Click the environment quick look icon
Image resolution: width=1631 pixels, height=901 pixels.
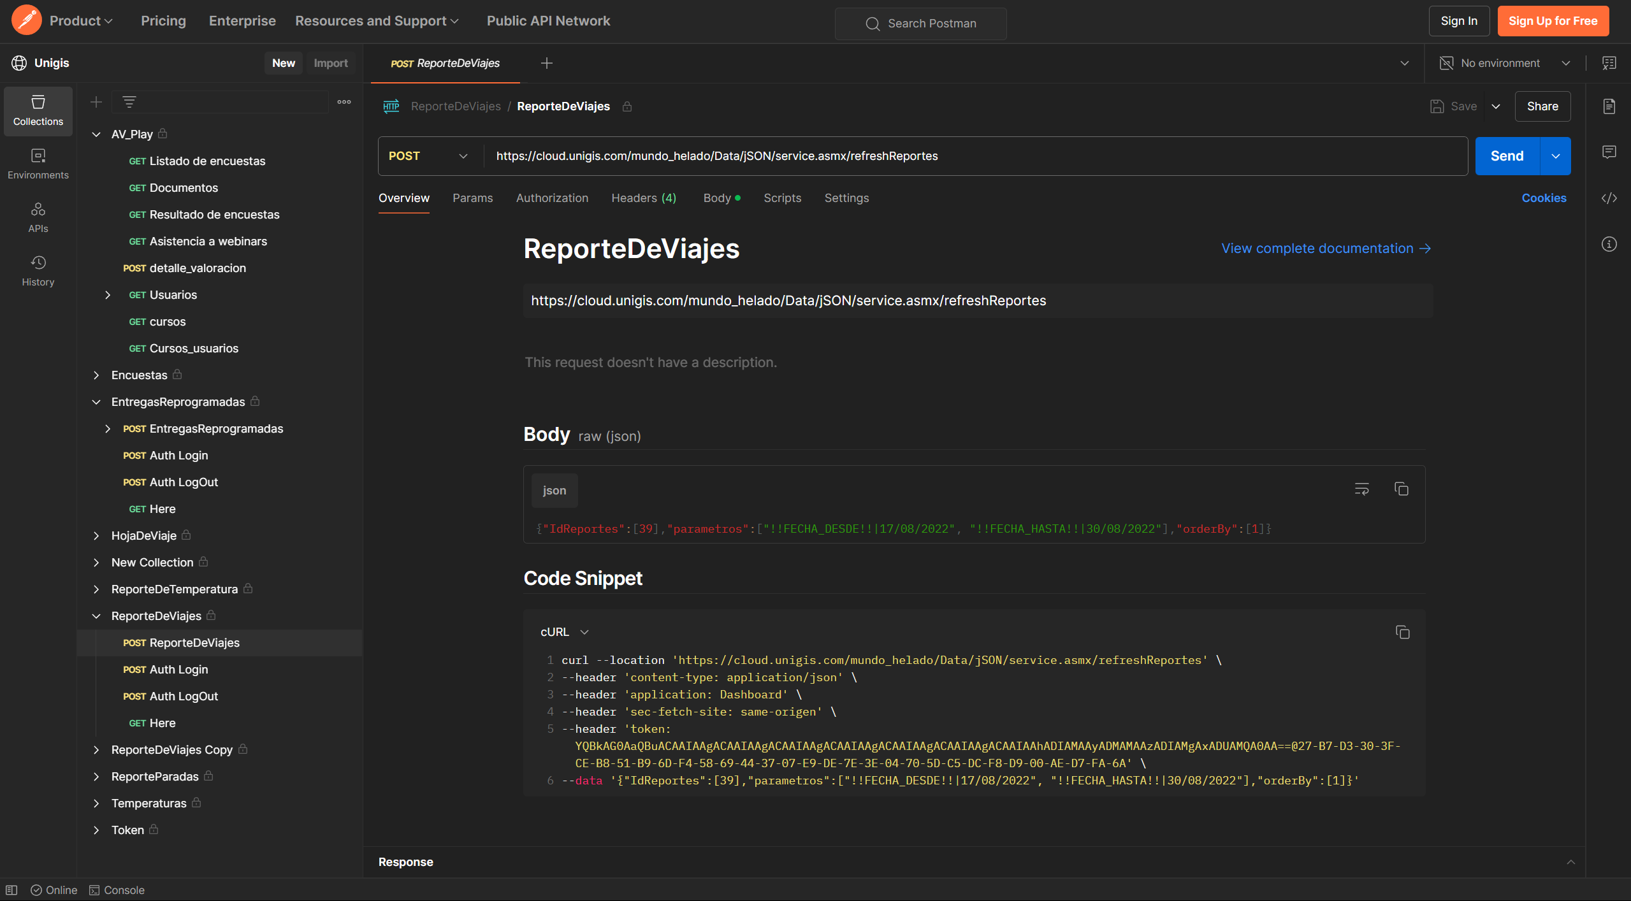pyautogui.click(x=1609, y=63)
